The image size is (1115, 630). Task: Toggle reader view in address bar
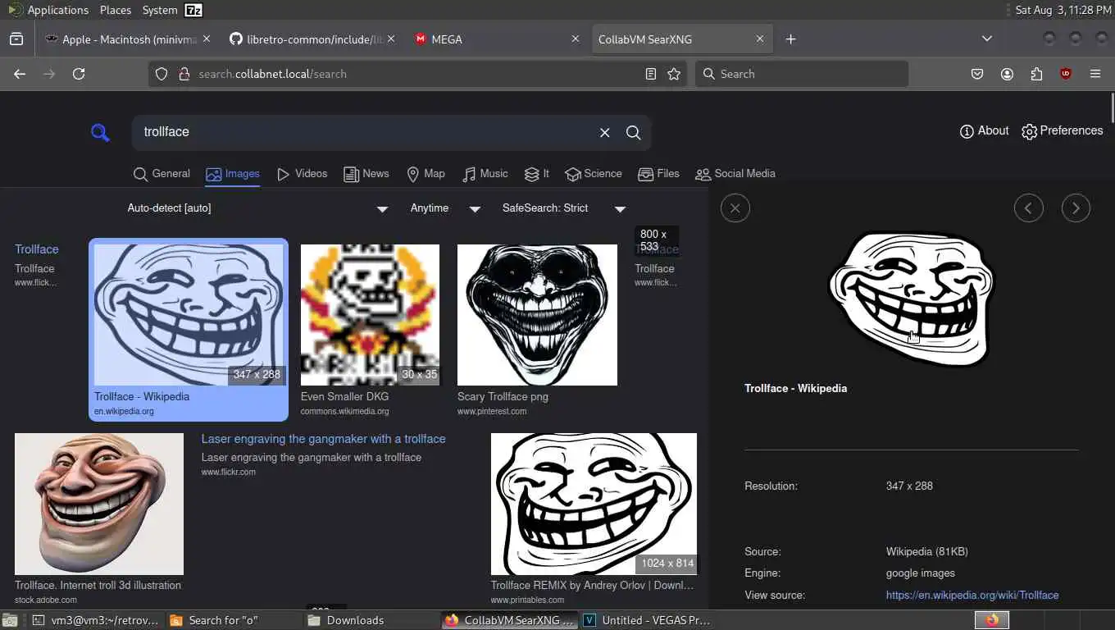(x=650, y=74)
